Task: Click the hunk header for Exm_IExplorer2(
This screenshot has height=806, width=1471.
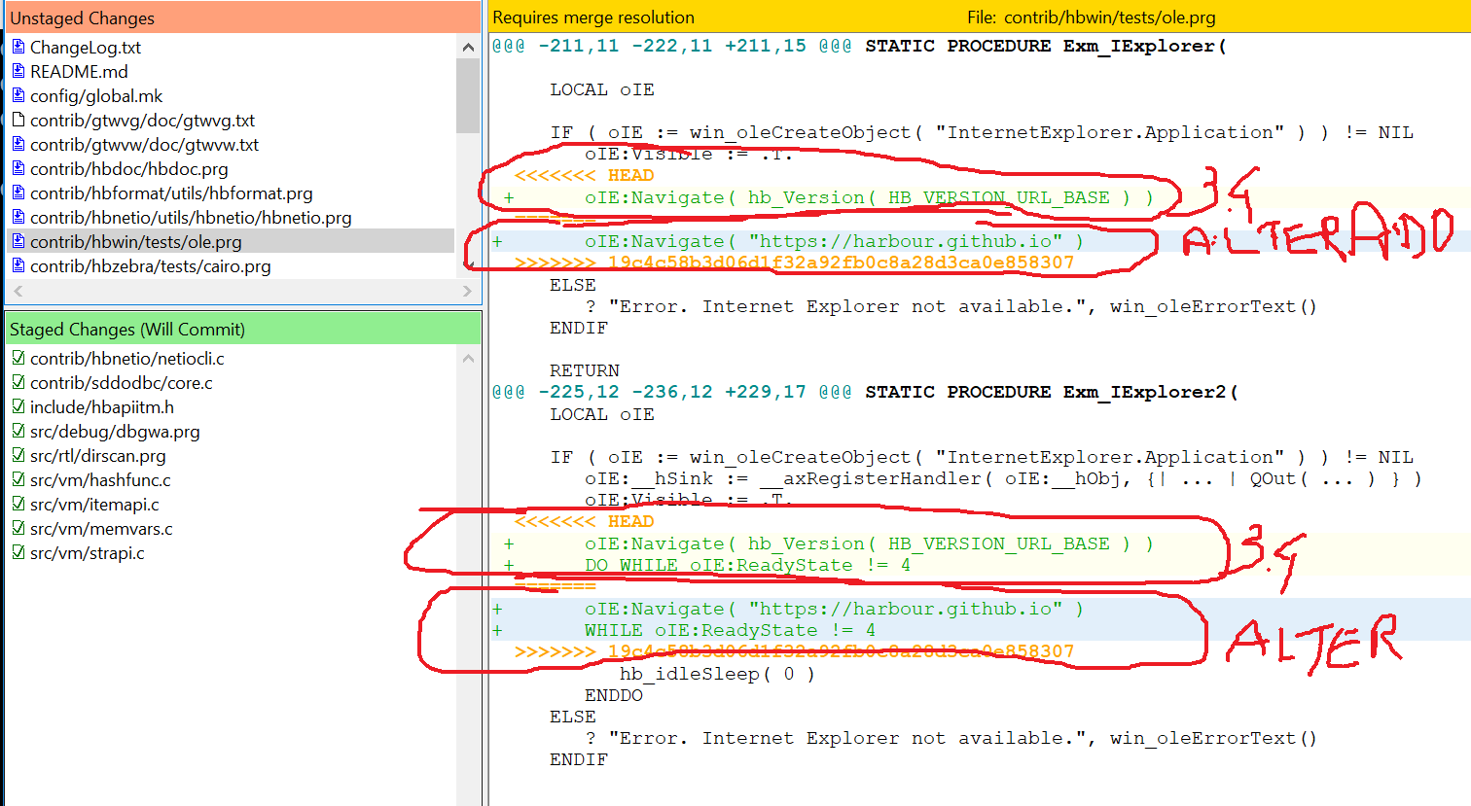Action: click(865, 392)
